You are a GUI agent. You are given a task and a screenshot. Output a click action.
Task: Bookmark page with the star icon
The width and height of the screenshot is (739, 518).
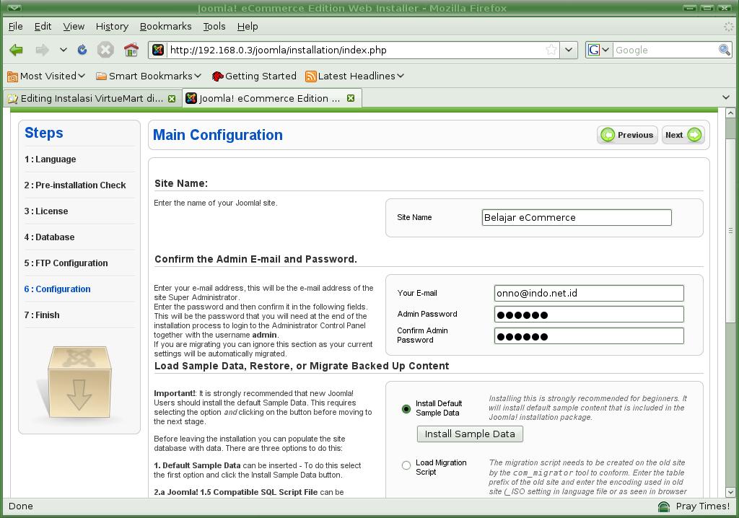point(551,50)
